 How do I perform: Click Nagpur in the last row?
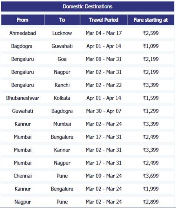23,202
